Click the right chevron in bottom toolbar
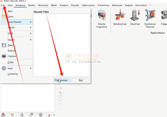 coord(54,115)
